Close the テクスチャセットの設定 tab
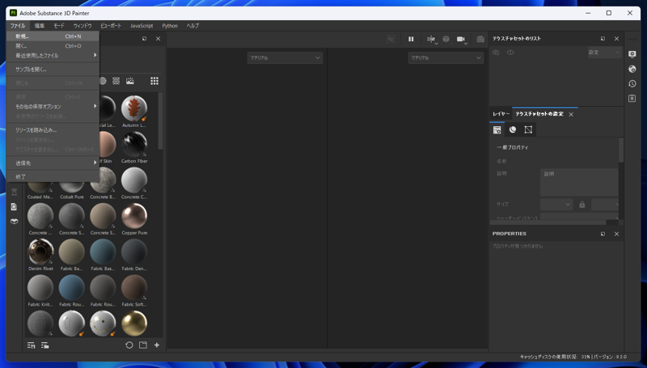This screenshot has width=647, height=368. click(x=571, y=114)
